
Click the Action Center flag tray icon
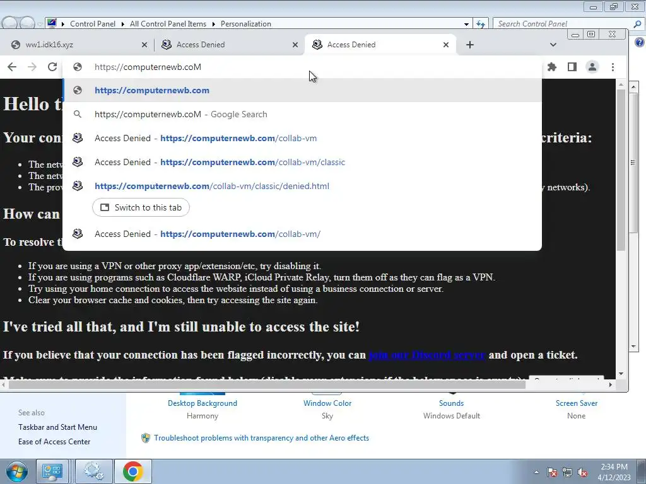tap(551, 472)
